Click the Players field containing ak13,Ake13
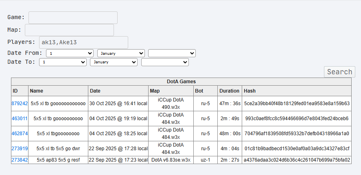Image resolution: width=361 pixels, height=175 pixels. click(83, 43)
